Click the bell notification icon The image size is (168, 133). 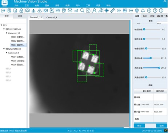click(x=143, y=11)
